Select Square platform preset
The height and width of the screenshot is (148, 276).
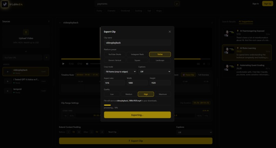pos(137,60)
